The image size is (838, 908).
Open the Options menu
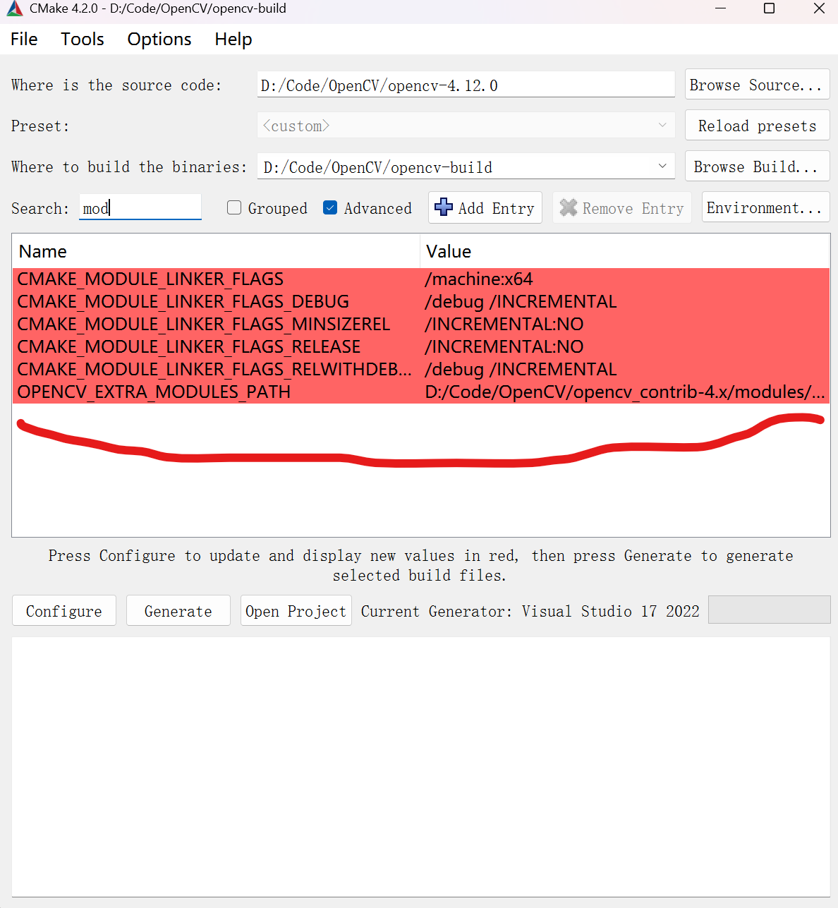(159, 40)
